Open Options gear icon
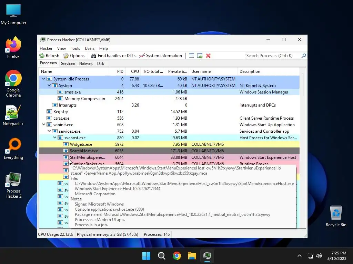Screen dimensions: 353x264 pyautogui.click(x=66, y=56)
